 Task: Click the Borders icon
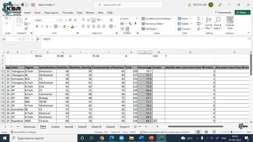56,26
